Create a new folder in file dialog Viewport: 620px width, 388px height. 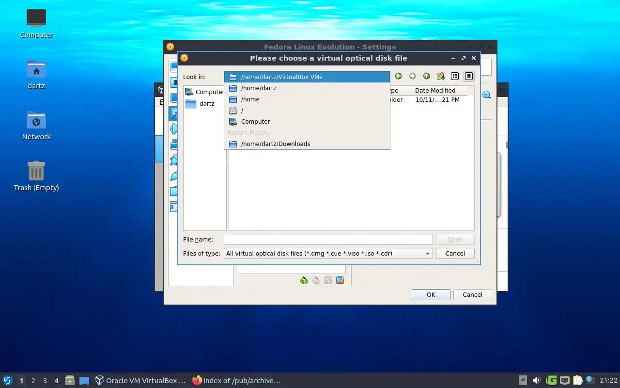[x=440, y=76]
